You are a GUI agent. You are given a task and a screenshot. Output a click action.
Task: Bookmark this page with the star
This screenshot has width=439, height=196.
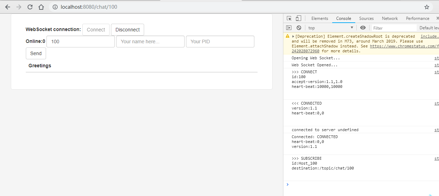click(x=426, y=7)
